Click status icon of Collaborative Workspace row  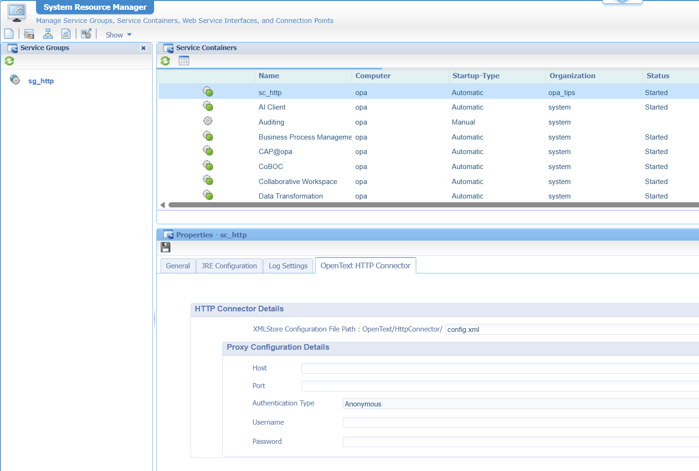tap(208, 181)
